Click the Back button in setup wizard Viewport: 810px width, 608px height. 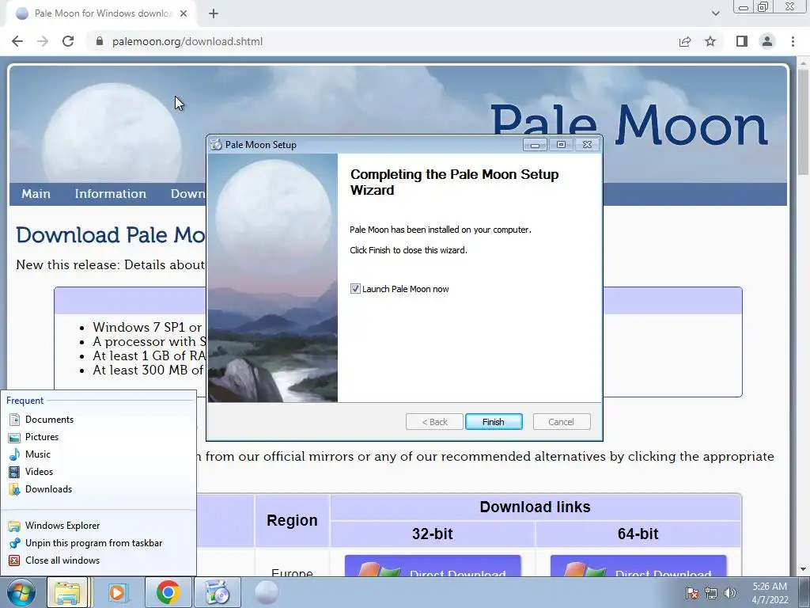click(x=434, y=422)
